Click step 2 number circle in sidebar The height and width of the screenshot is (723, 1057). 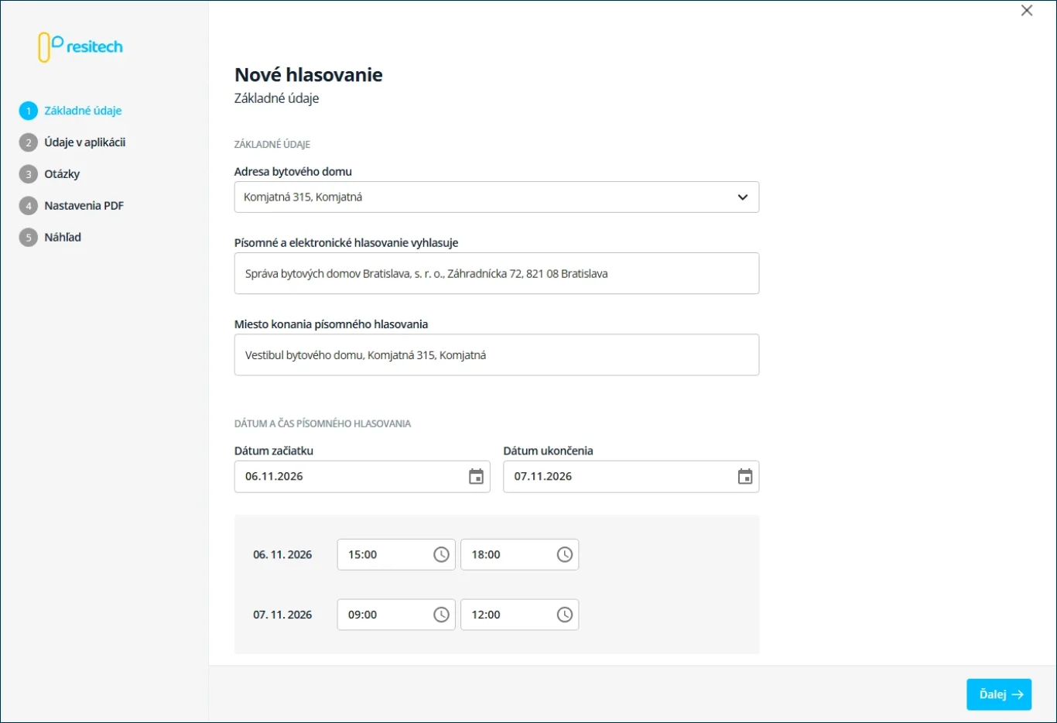point(29,142)
